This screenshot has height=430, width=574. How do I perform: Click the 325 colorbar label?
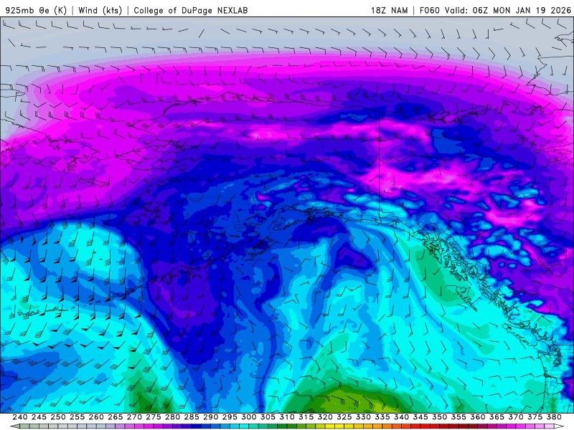(x=344, y=417)
